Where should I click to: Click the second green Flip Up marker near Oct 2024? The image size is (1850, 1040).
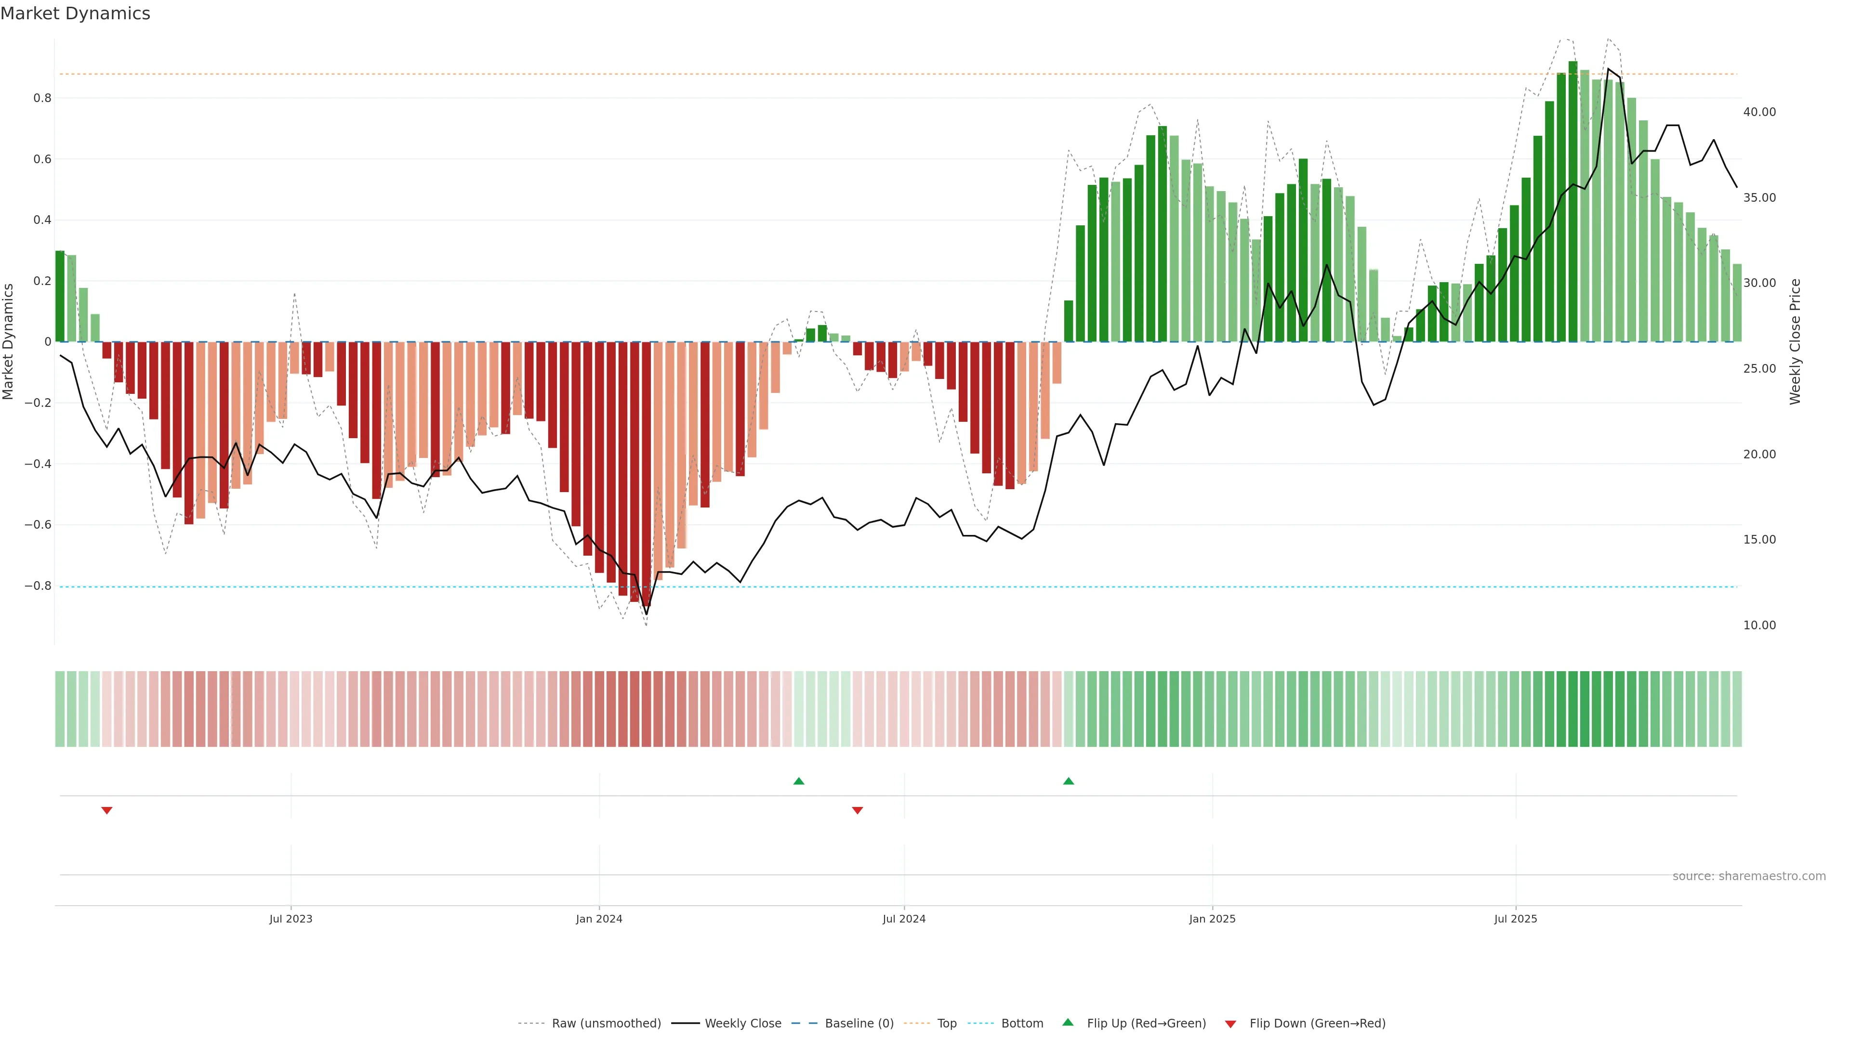[1069, 781]
